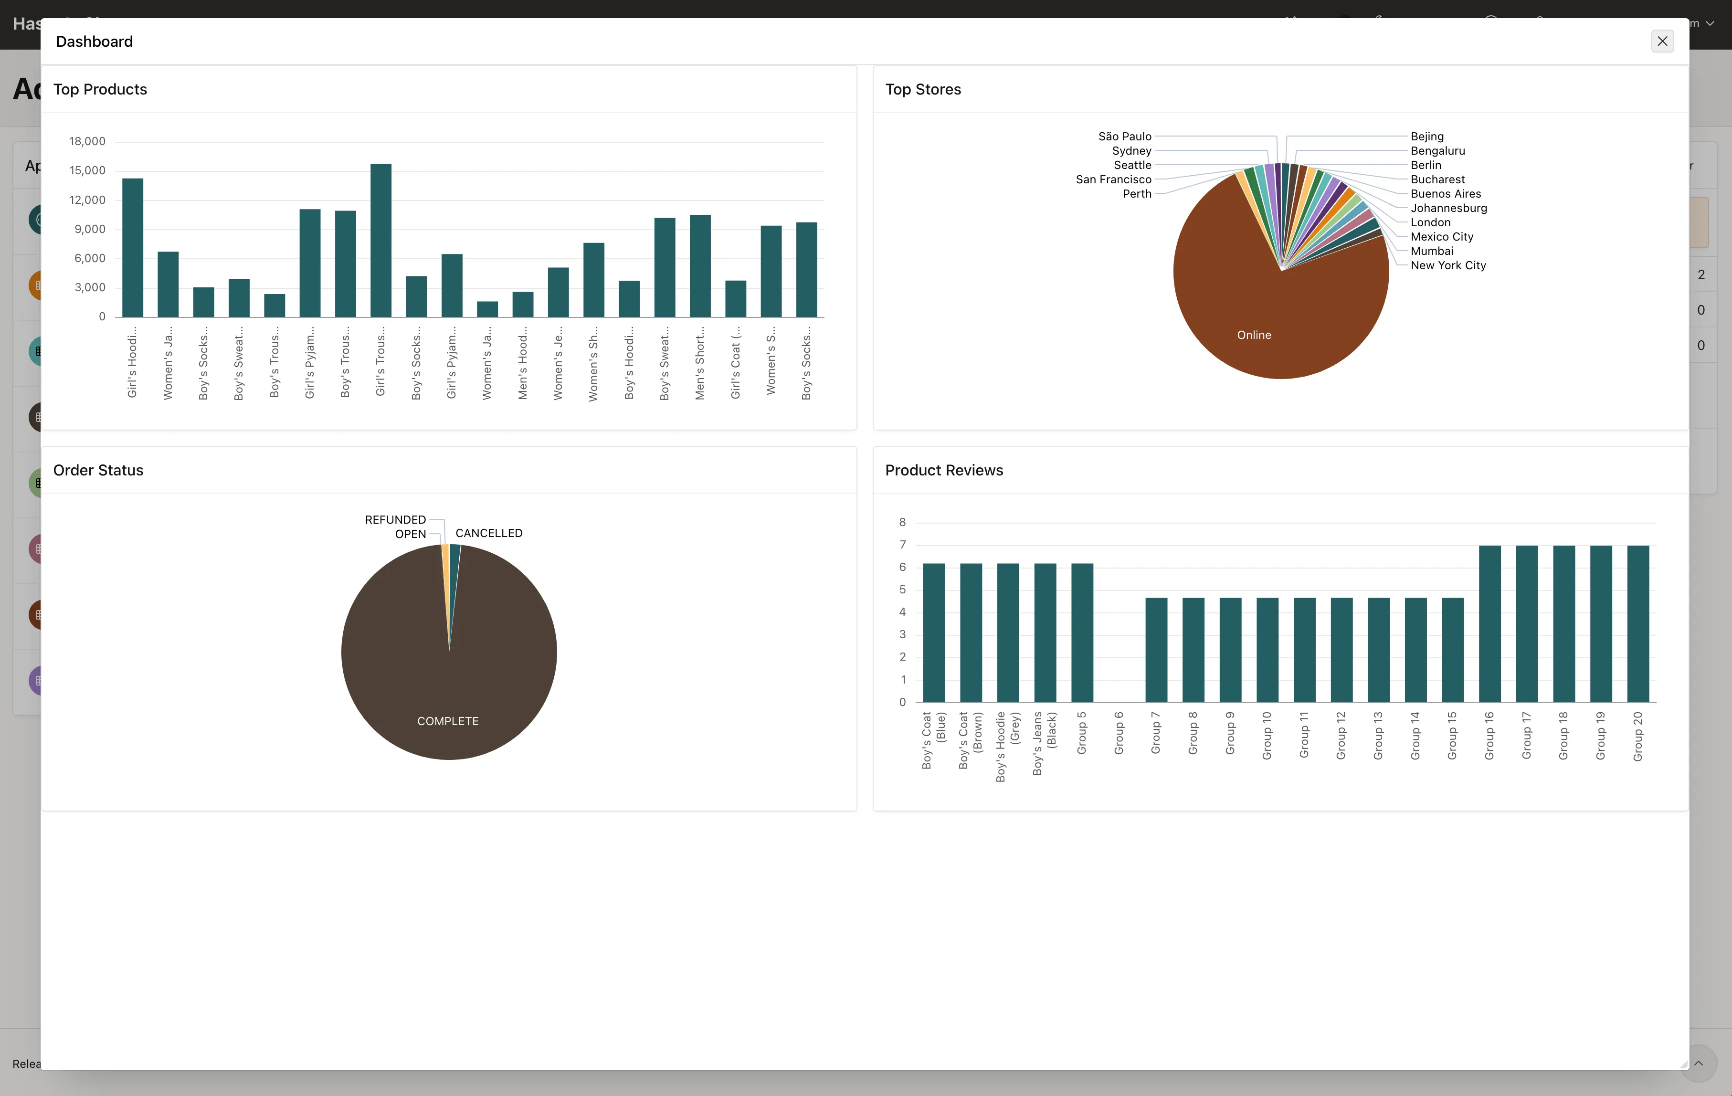Viewport: 1732px width, 1096px height.
Task: Open the user menu chevron in the top bar
Action: (1710, 24)
